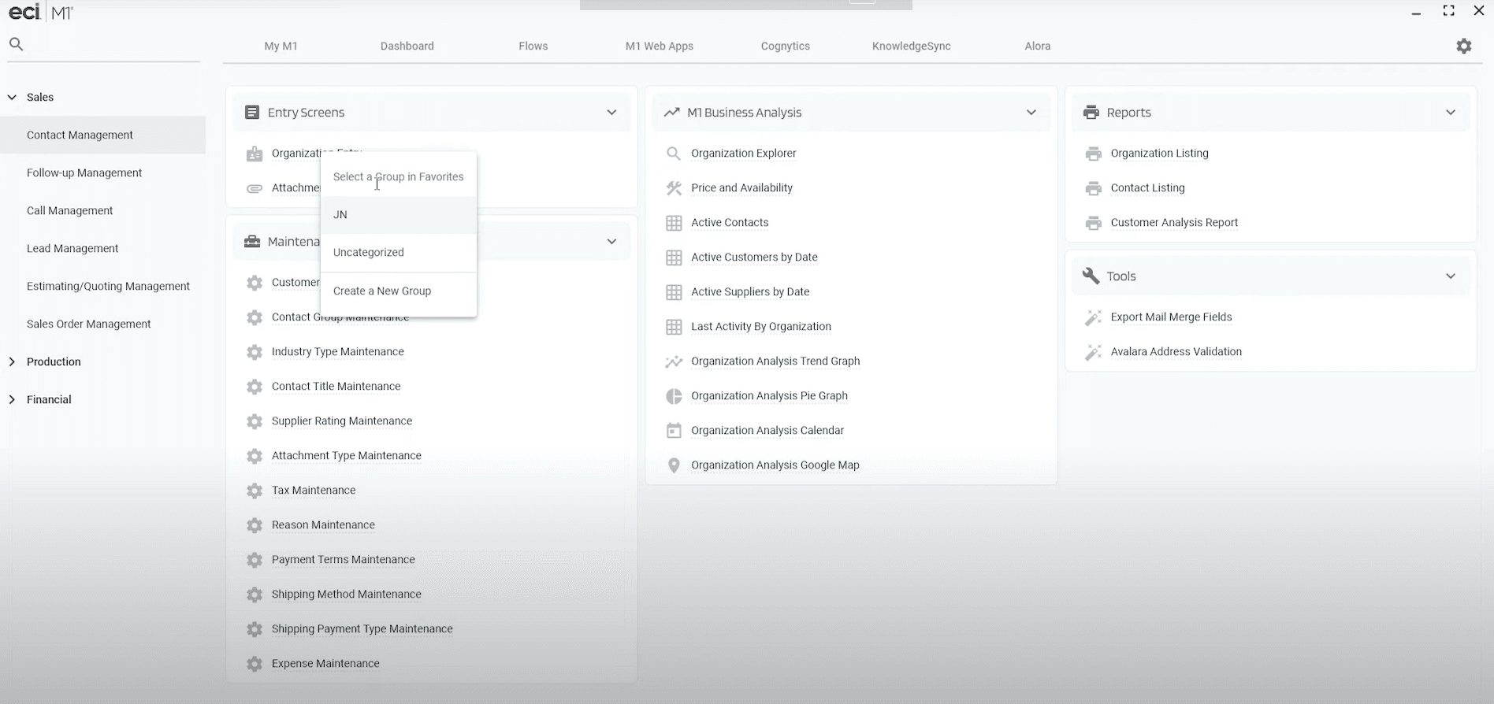This screenshot has width=1494, height=704.
Task: Click the Organization Analysis Pie Graph icon
Action: [674, 396]
